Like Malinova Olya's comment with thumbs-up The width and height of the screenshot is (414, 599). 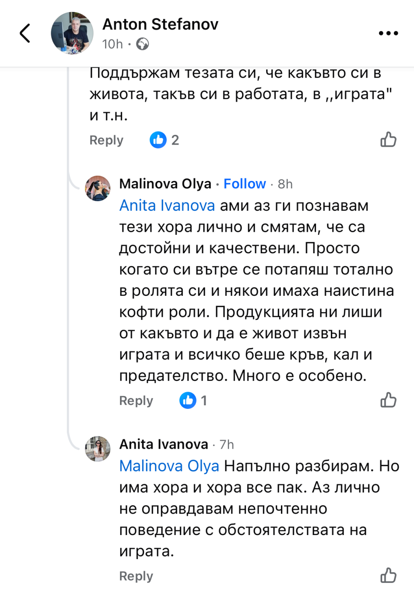[388, 400]
